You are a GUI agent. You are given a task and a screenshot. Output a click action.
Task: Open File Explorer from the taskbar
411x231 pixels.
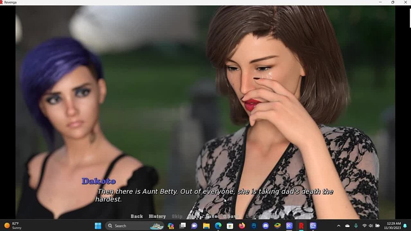(206, 226)
